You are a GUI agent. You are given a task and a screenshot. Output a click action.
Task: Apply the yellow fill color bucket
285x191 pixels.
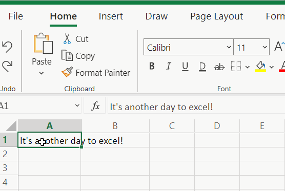(x=260, y=67)
